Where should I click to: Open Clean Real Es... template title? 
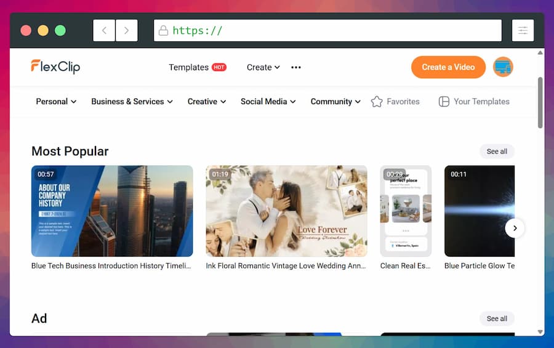point(405,265)
